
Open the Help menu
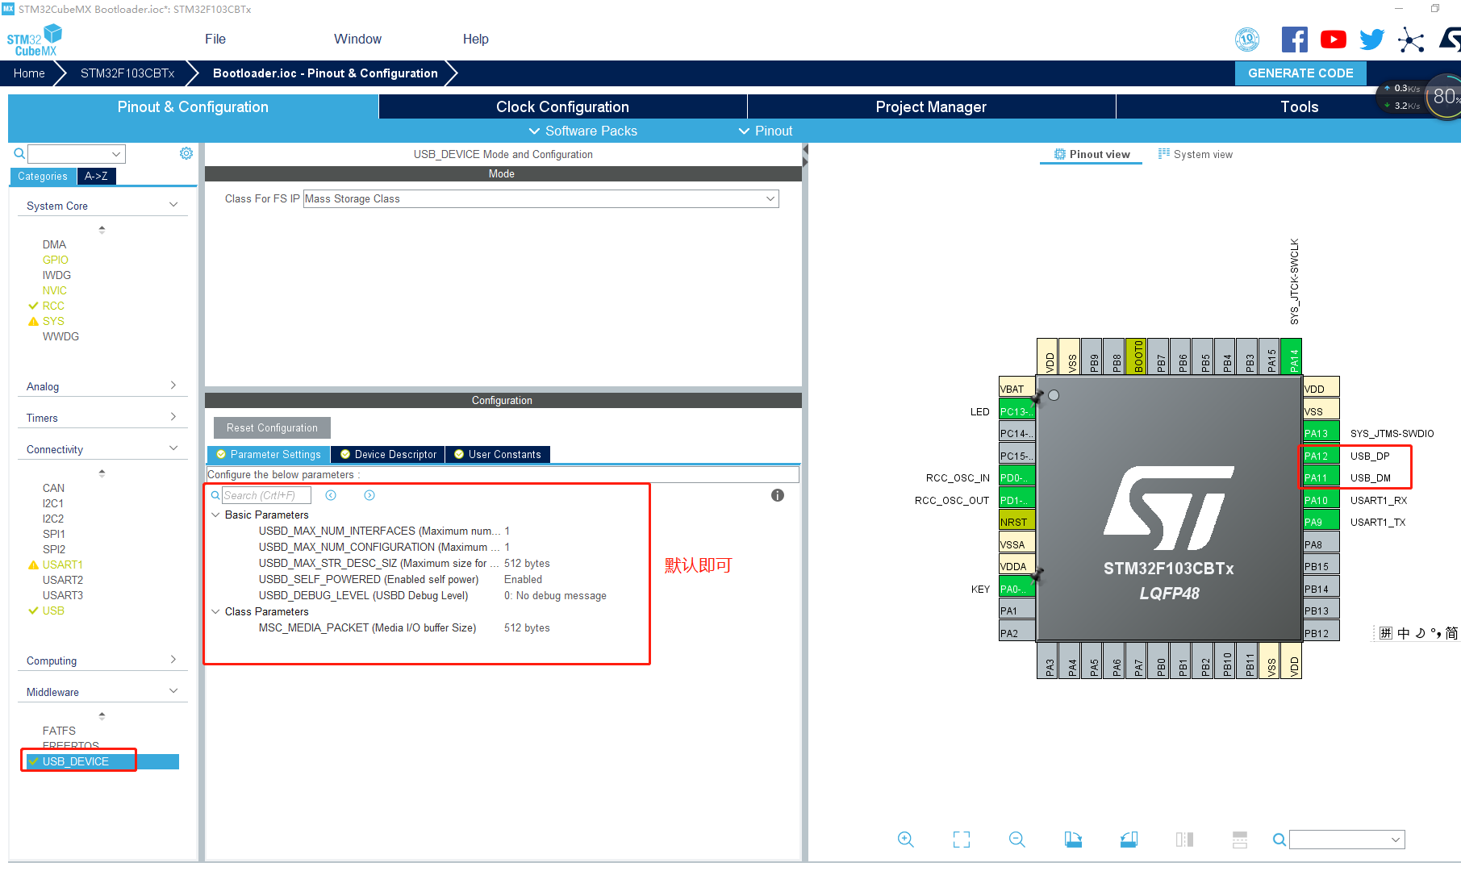[476, 39]
